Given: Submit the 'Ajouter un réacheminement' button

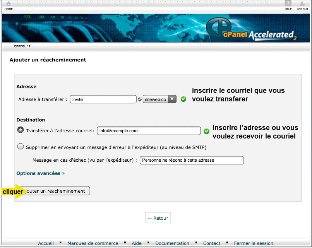Looking at the screenshot, I should point(54,191).
